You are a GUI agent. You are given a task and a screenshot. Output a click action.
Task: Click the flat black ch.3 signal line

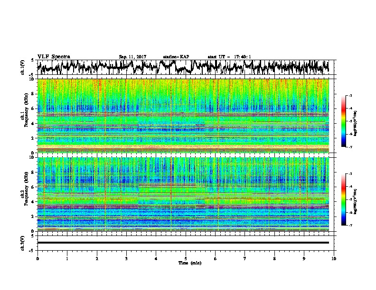click(183, 243)
